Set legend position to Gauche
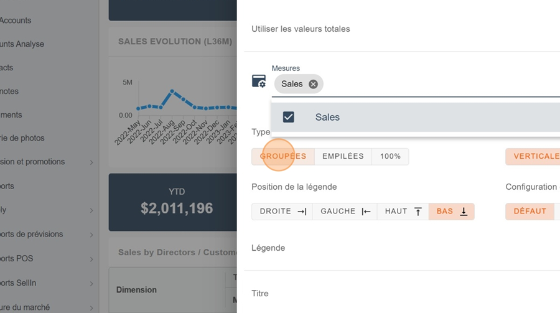 [345, 212]
